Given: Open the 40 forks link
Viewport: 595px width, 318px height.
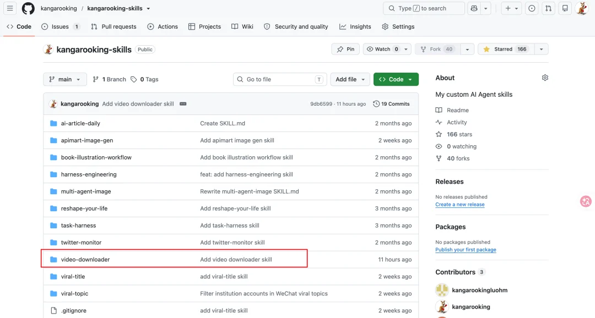Looking at the screenshot, I should tap(452, 158).
